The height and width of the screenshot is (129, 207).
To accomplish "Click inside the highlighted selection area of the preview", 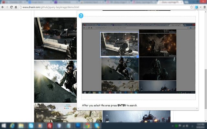I will pos(119,44).
